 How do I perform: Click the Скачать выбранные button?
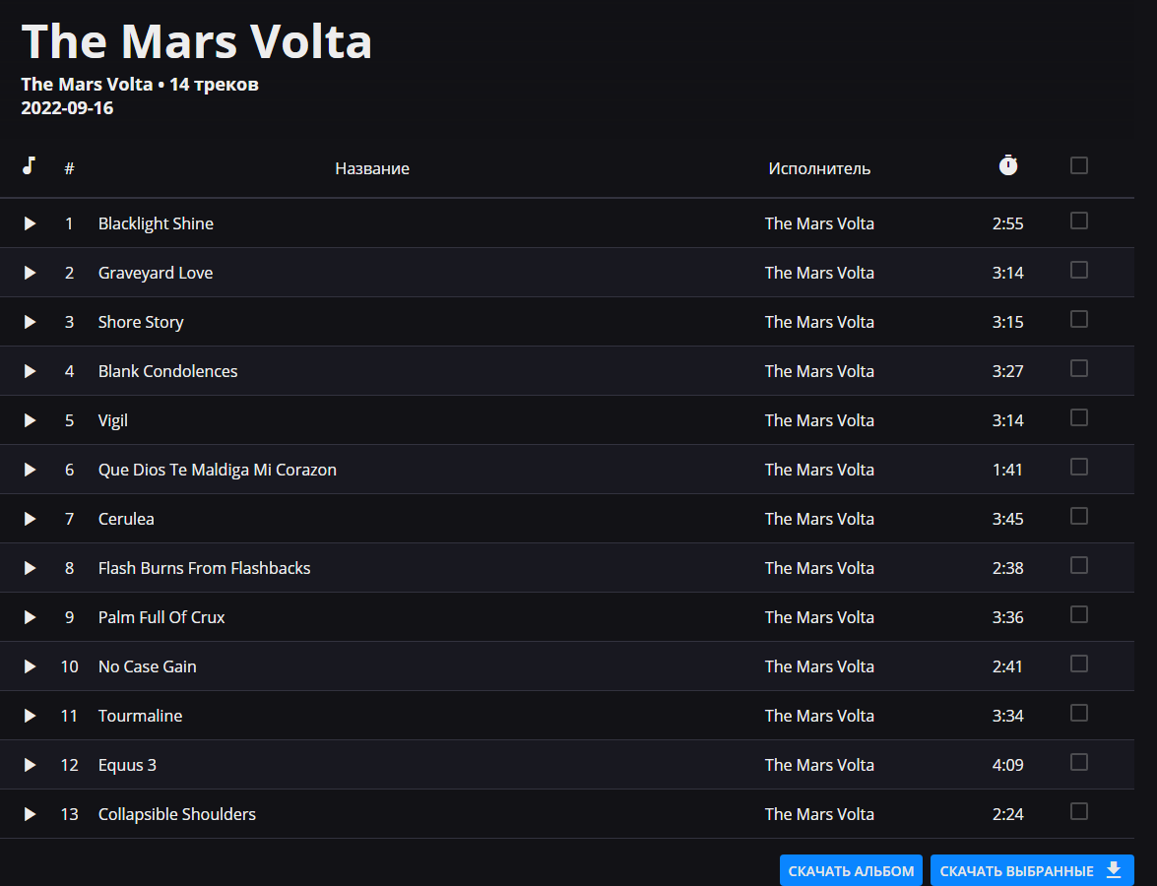tap(1031, 871)
